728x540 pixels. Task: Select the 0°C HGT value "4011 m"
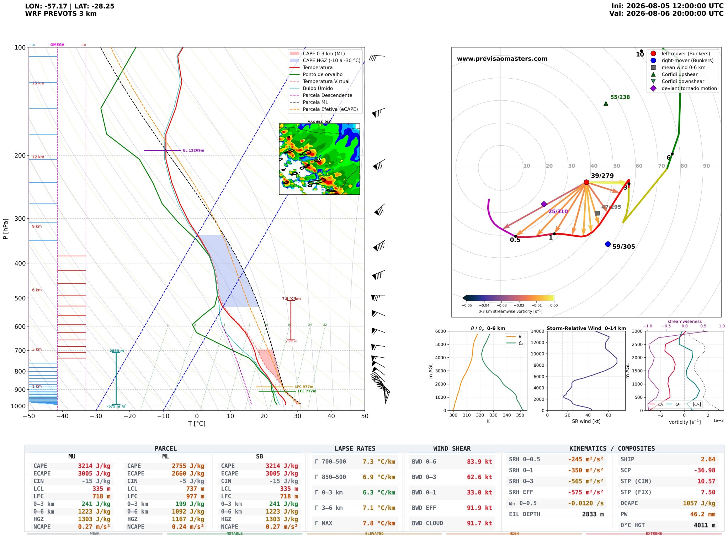tap(705, 525)
